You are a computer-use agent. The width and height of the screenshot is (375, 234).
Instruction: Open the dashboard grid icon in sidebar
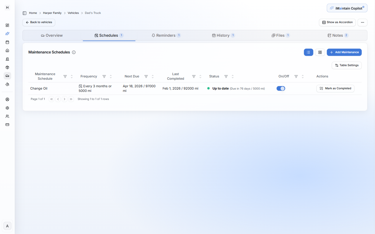click(x=7, y=25)
